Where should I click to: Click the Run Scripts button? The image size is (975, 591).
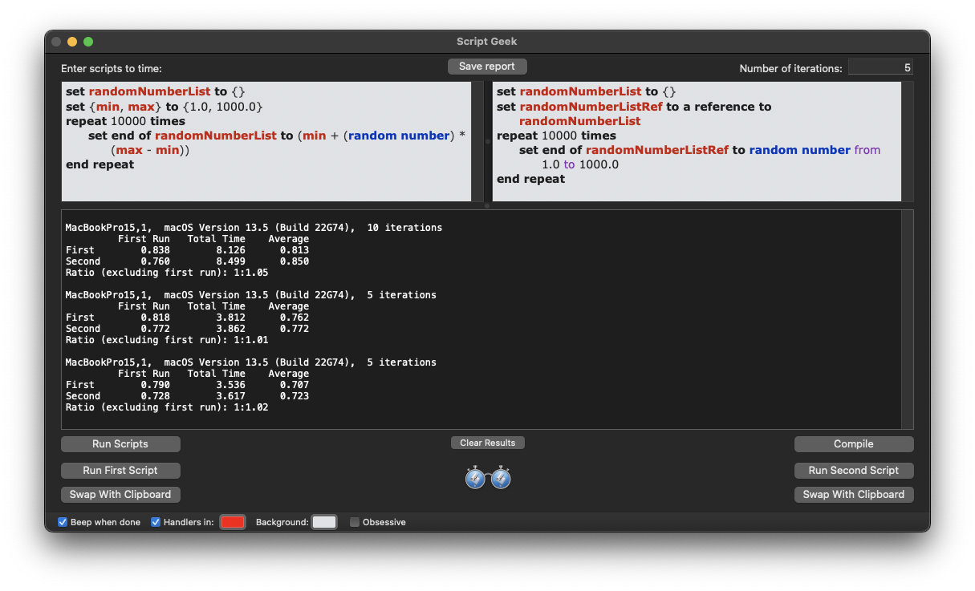(x=120, y=443)
